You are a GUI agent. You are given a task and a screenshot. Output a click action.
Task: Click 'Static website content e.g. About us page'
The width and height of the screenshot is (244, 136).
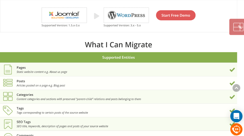click(x=42, y=72)
